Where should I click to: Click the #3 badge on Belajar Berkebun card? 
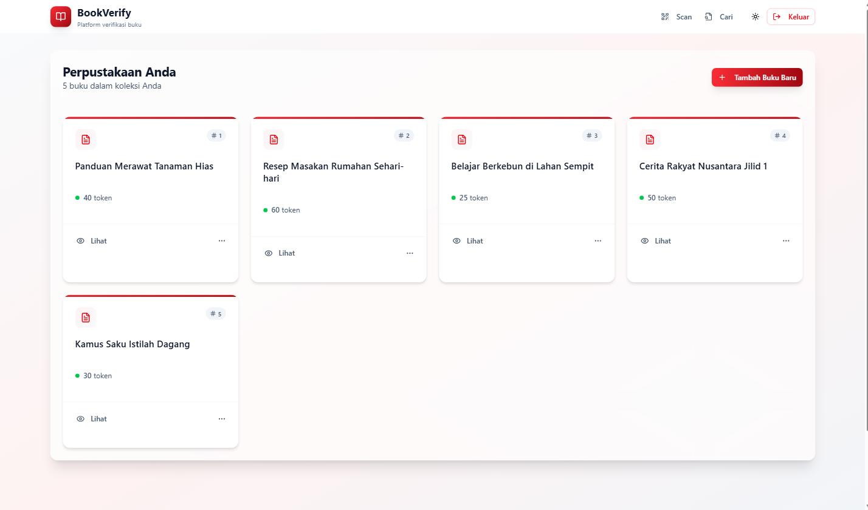pyautogui.click(x=592, y=135)
